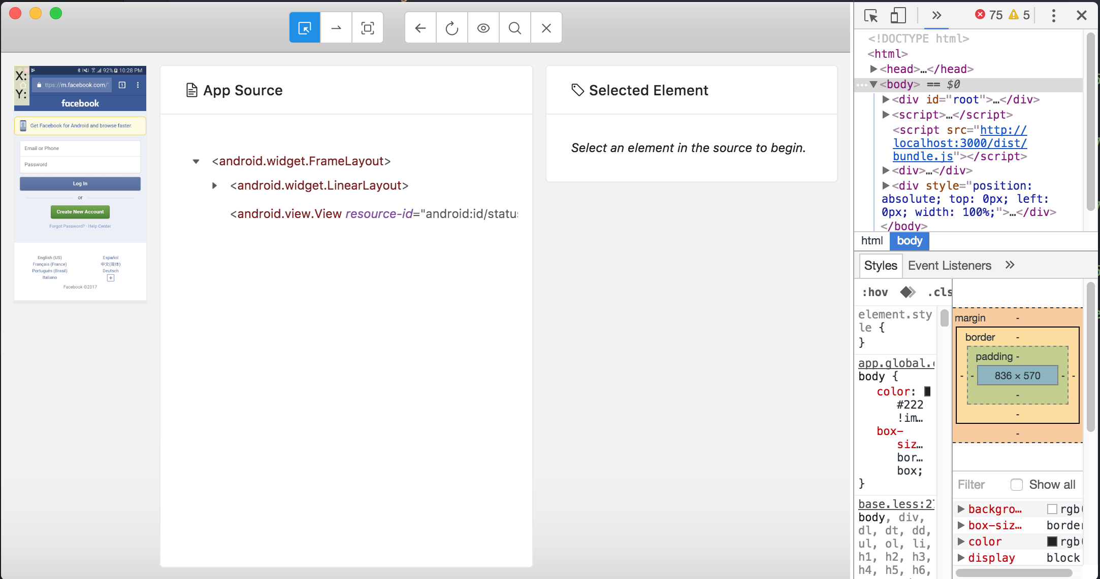Expand the head element
Viewport: 1100px width, 579px height.
tap(873, 69)
